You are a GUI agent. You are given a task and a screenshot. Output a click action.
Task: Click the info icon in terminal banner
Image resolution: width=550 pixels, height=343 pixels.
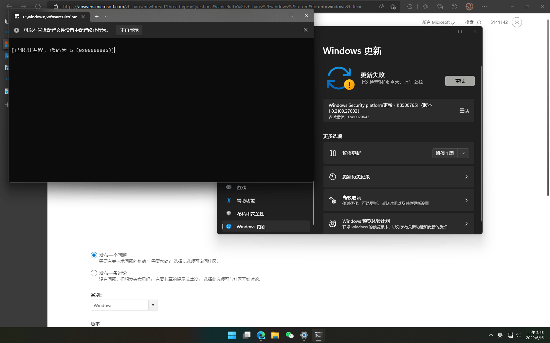16,30
